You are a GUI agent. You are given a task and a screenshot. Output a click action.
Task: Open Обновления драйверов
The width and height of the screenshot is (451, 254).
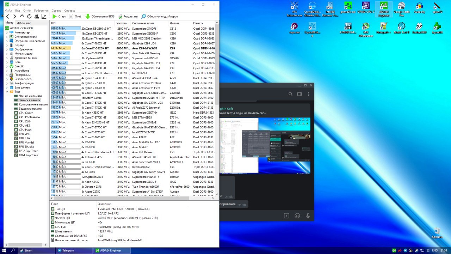coord(160,16)
